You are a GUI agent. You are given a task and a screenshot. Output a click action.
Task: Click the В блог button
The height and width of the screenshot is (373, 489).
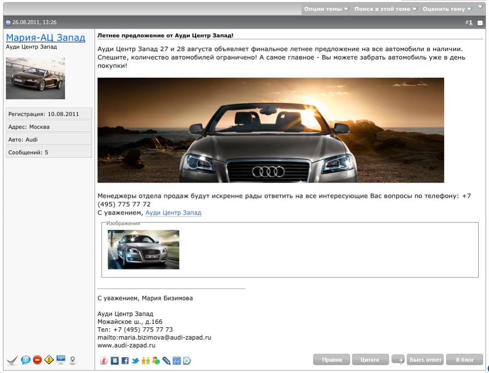coord(465,360)
